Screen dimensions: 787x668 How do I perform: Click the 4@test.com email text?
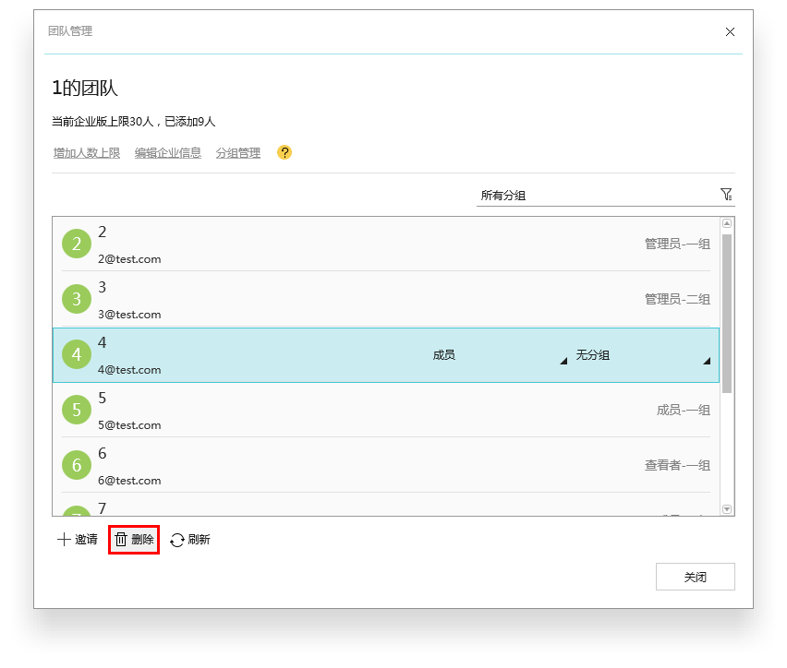(129, 370)
